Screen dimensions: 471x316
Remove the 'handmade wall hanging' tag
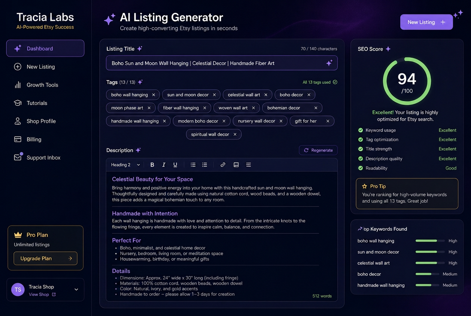(x=164, y=121)
